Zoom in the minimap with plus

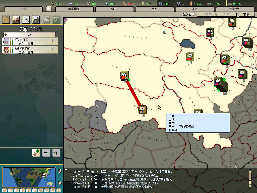point(60,171)
